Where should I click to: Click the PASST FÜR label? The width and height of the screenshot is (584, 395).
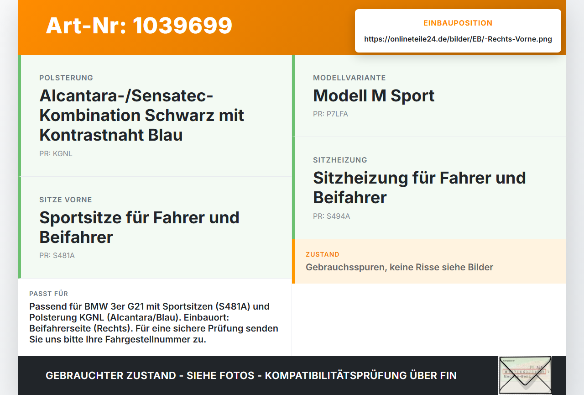[48, 294]
